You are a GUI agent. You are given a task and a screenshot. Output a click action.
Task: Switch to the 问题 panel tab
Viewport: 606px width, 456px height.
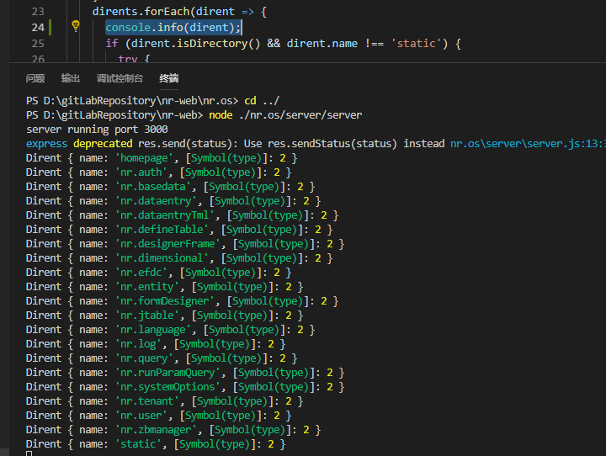click(35, 78)
